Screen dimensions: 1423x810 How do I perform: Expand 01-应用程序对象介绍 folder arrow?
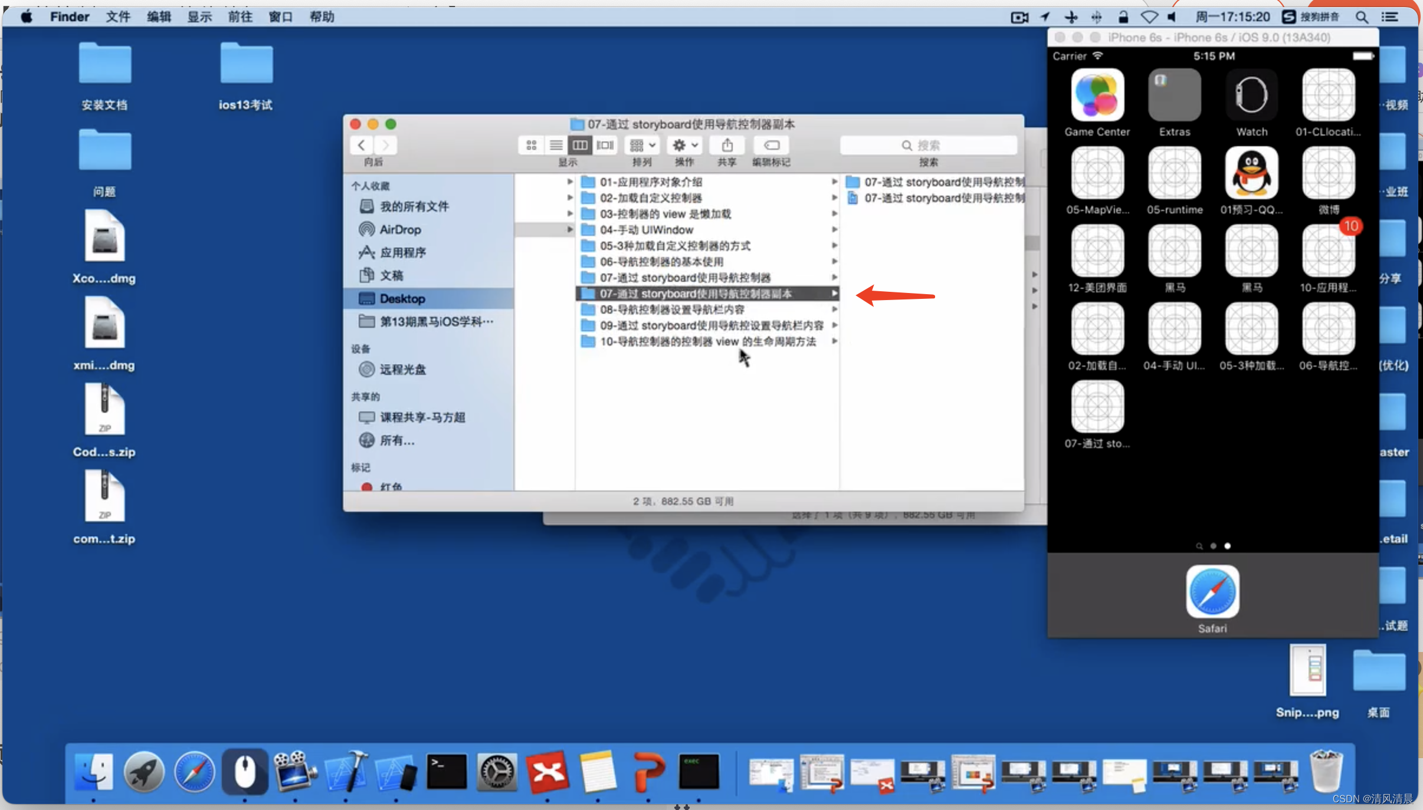(x=834, y=182)
